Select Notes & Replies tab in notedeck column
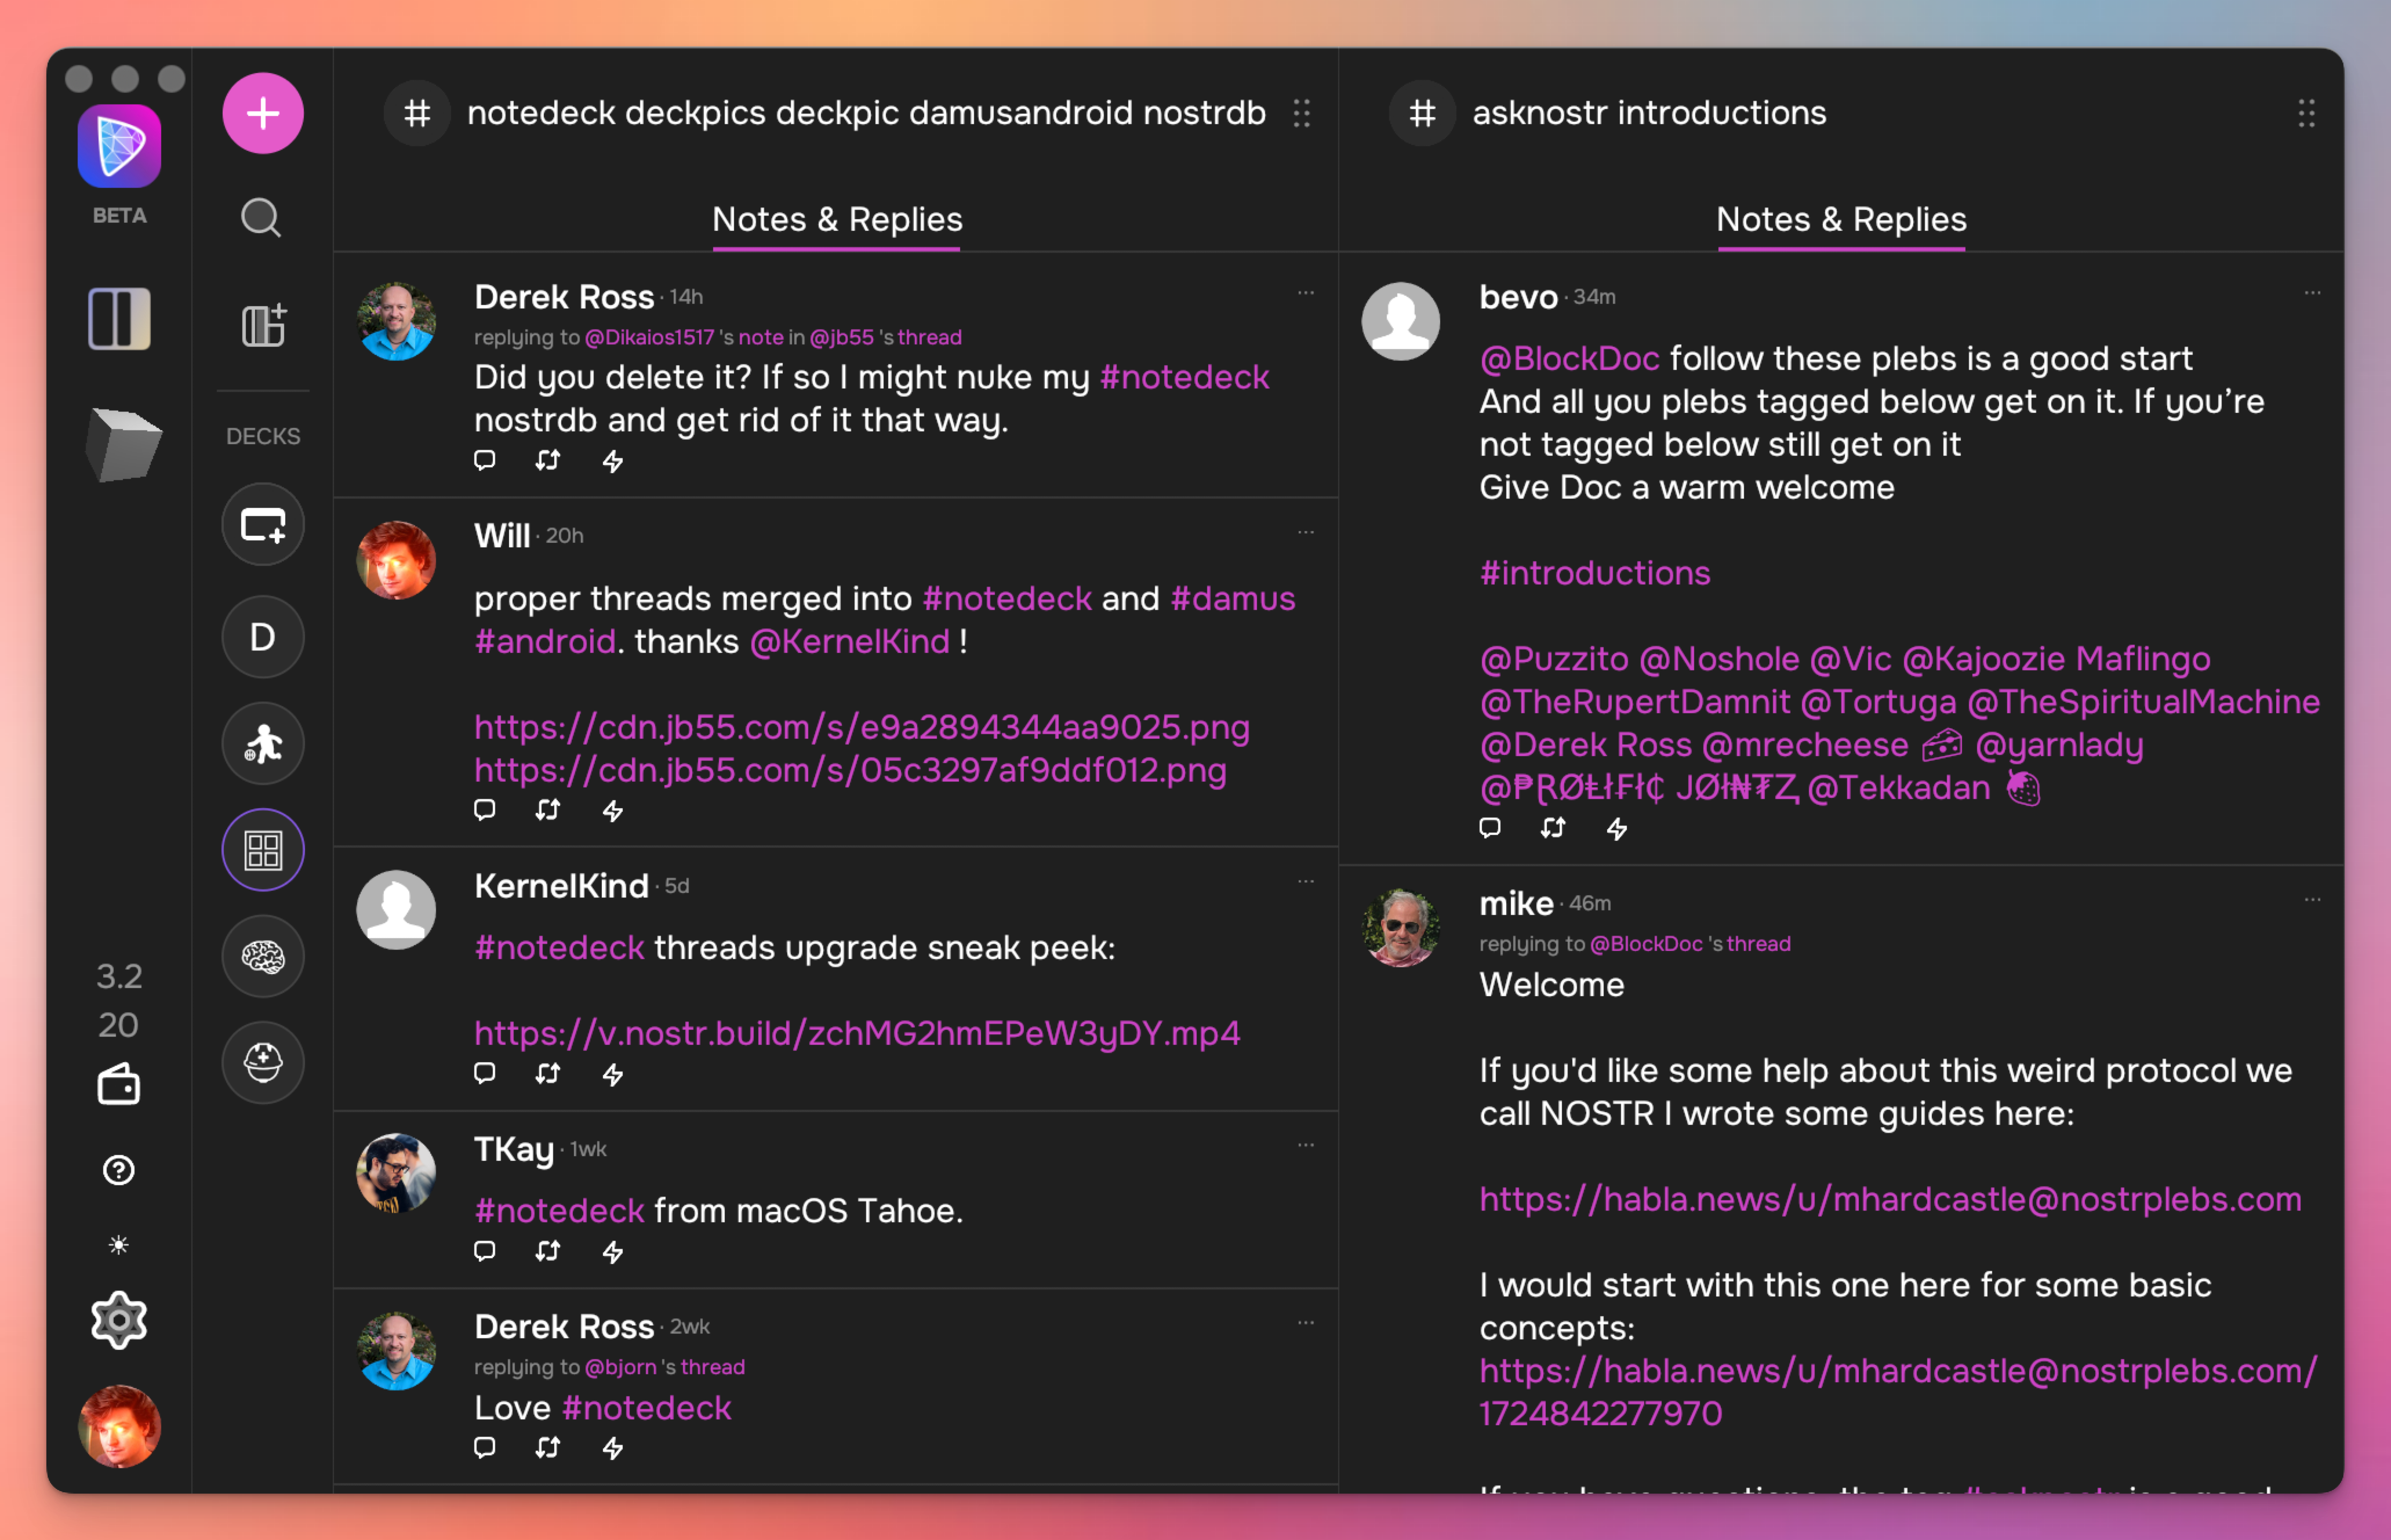This screenshot has height=1540, width=2391. click(837, 220)
